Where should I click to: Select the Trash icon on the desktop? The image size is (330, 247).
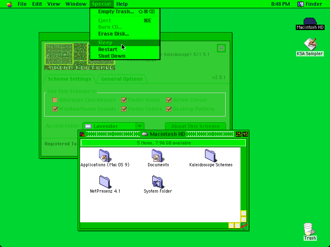pos(309,229)
